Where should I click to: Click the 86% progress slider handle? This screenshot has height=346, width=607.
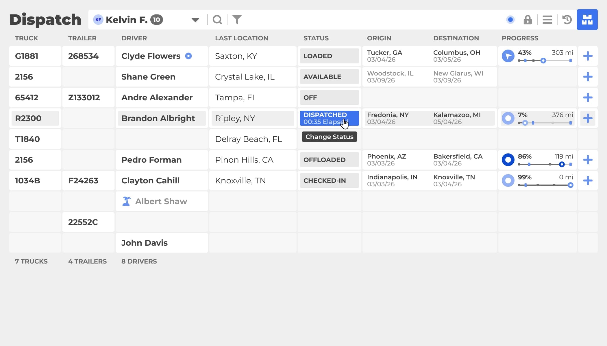click(x=562, y=164)
